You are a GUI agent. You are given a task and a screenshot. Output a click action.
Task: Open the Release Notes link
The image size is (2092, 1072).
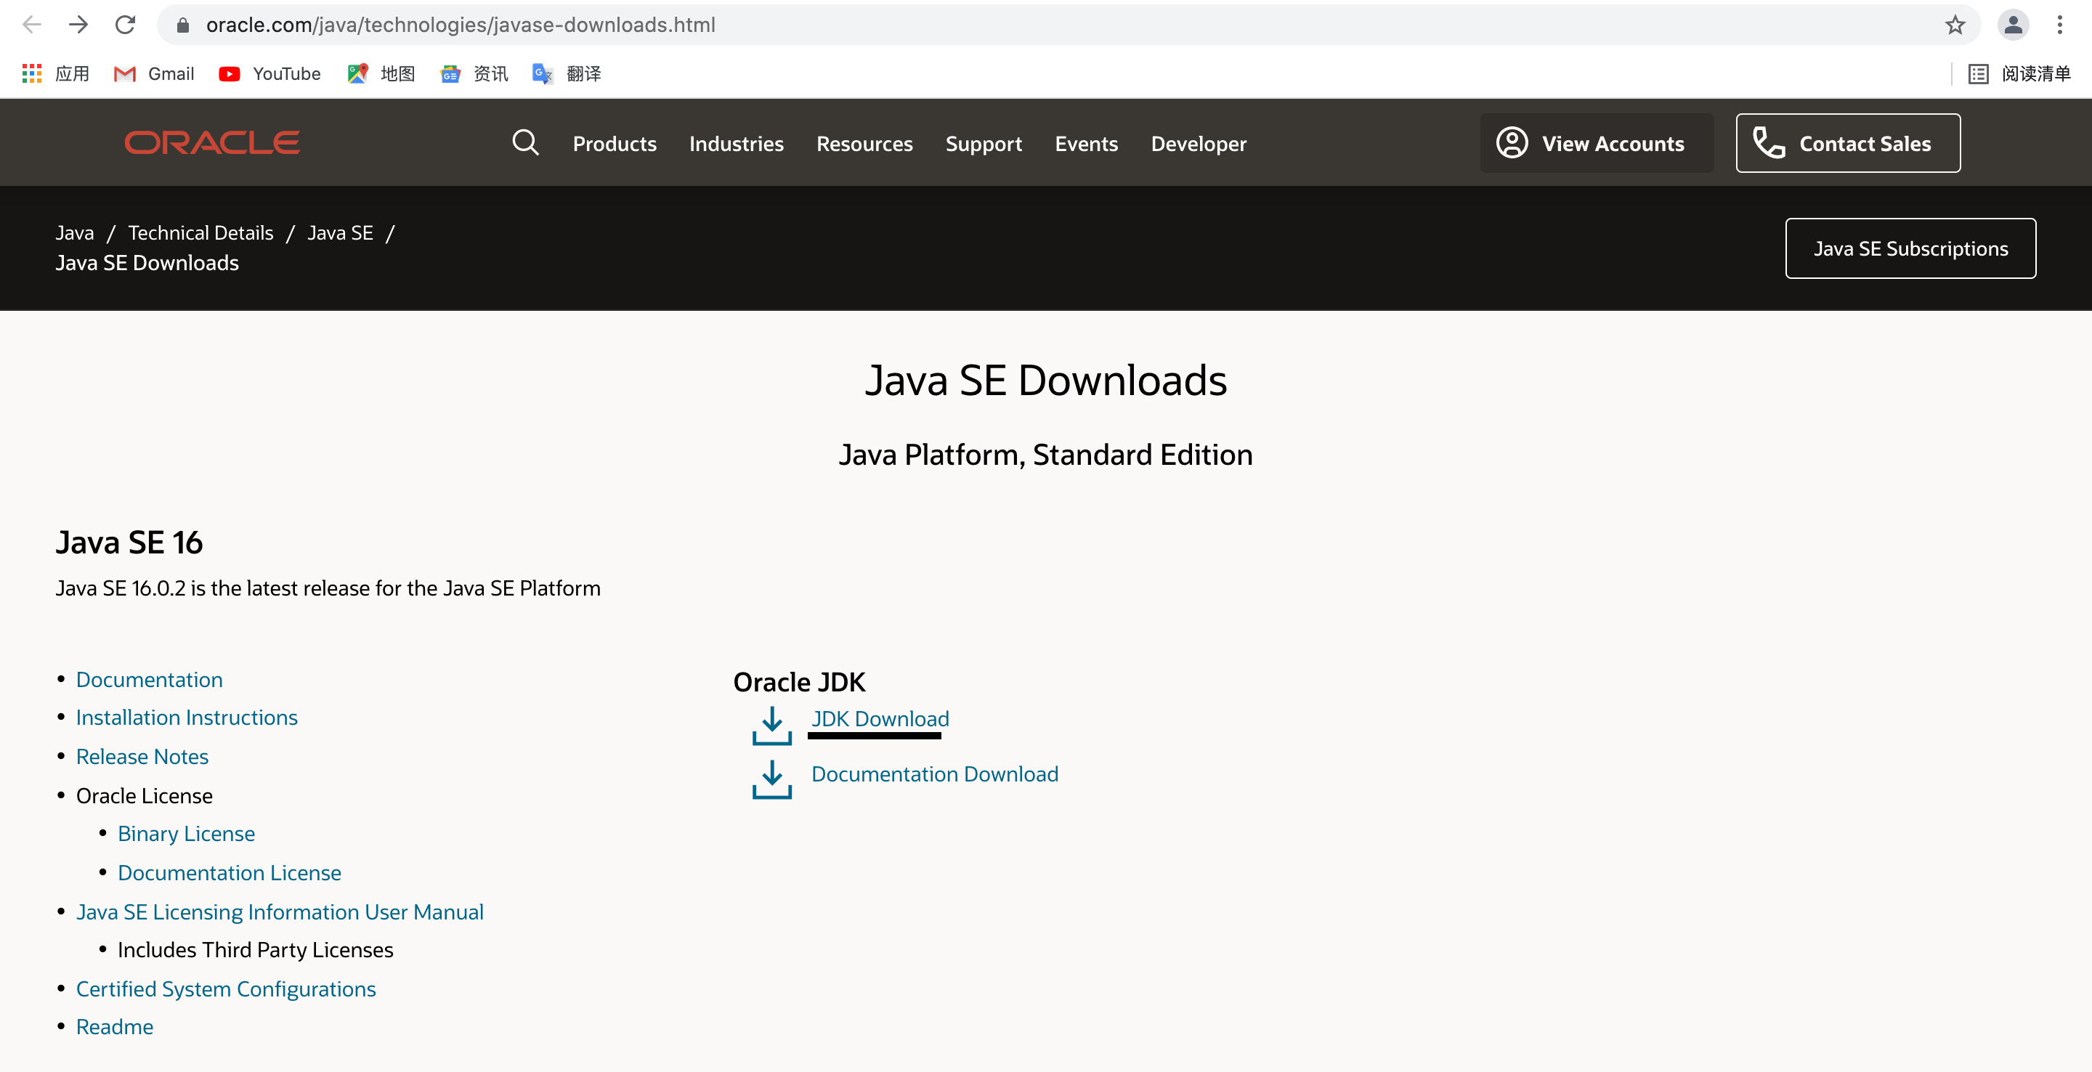pos(142,757)
